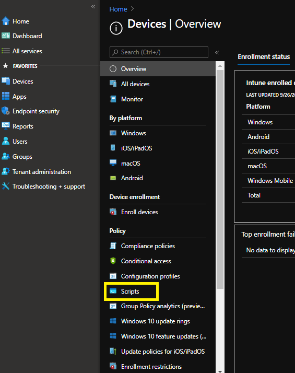Click the Home house icon in sidebar
The image size is (295, 373).
5,21
